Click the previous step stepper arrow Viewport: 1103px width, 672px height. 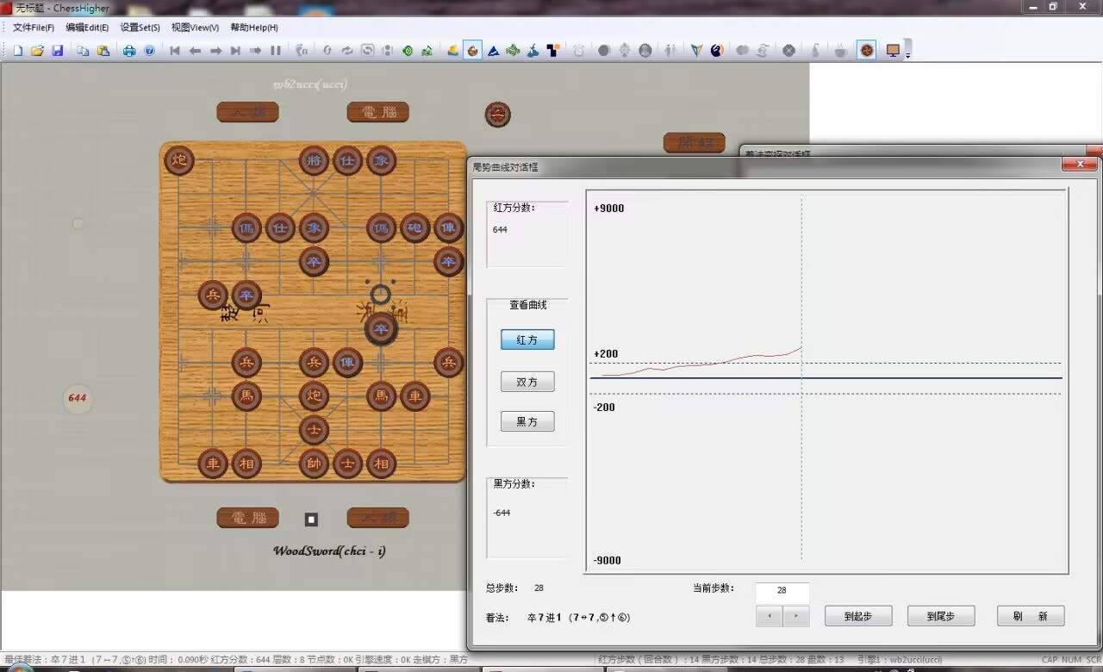[770, 616]
